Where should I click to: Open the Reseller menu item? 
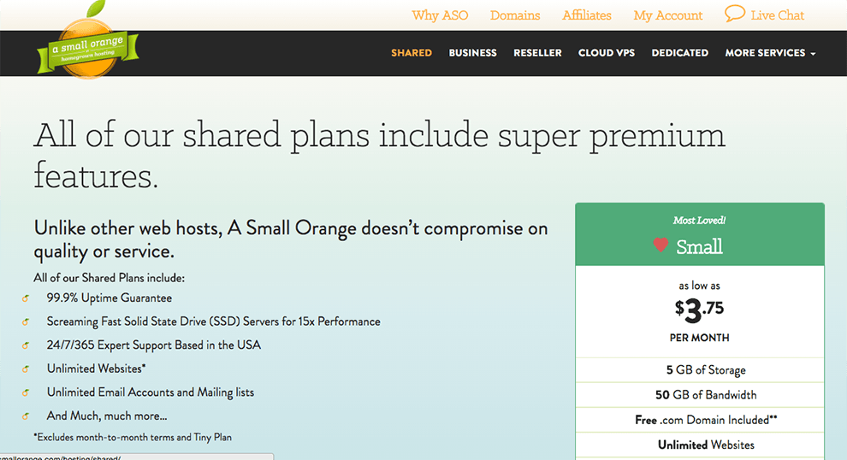pos(537,53)
